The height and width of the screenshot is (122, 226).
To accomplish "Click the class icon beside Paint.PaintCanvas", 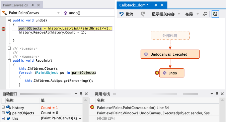I will pos(4,13).
